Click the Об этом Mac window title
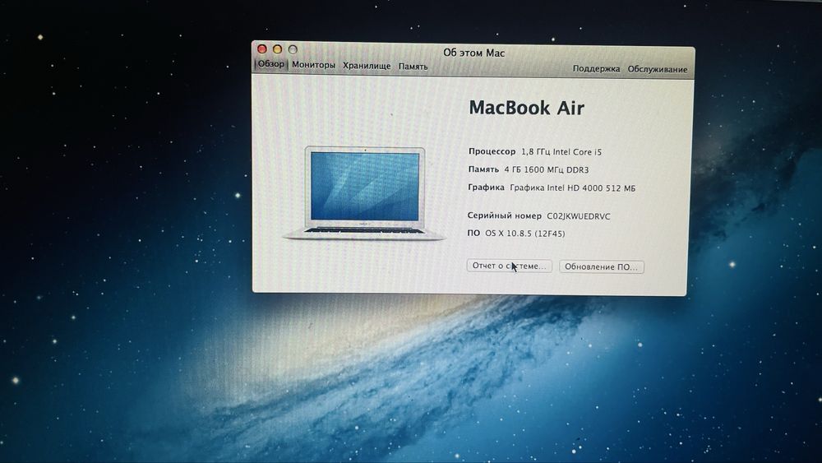The image size is (822, 463). click(474, 53)
